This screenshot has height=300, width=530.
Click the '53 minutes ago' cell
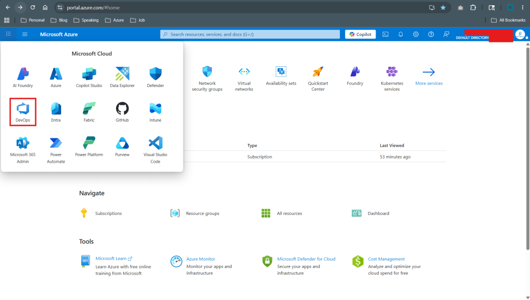point(395,156)
